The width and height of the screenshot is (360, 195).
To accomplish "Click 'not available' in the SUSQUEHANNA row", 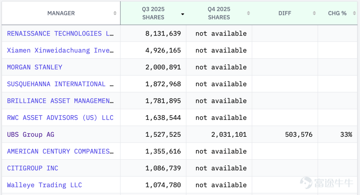I will [x=221, y=84].
